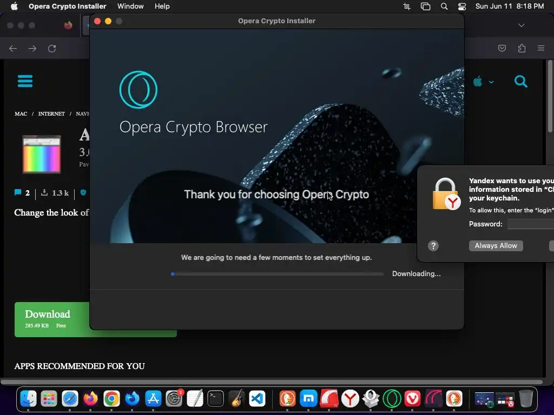Click the Pocket save icon in Firefox
The height and width of the screenshot is (415, 554).
click(502, 48)
